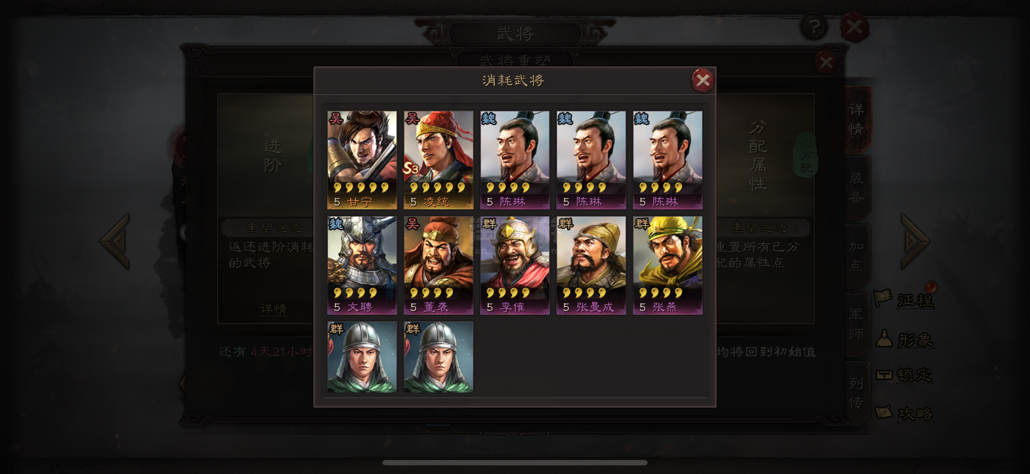Toggle the 锁定 lock icon
Screen dimensions: 1030x474
pyautogui.click(x=904, y=375)
